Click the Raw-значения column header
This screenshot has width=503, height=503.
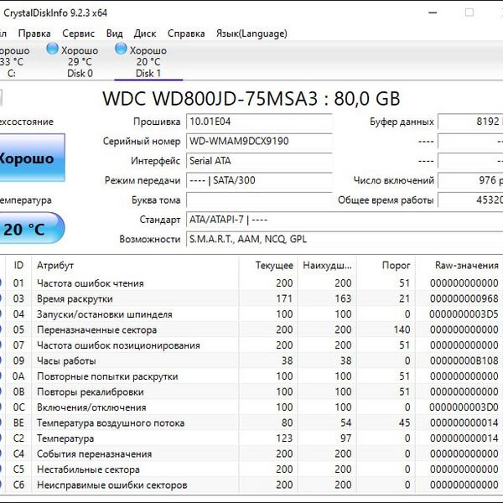459,265
